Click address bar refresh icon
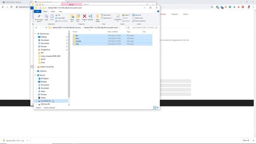This screenshot has height=144, width=256. pyautogui.click(x=128, y=28)
